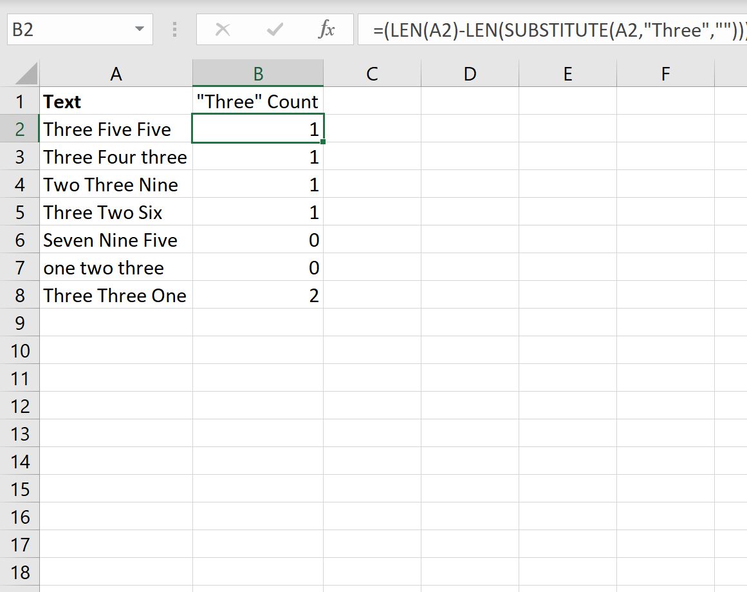Screen dimensions: 747x592
Task: Select the Text header cell A1
Action: point(116,101)
